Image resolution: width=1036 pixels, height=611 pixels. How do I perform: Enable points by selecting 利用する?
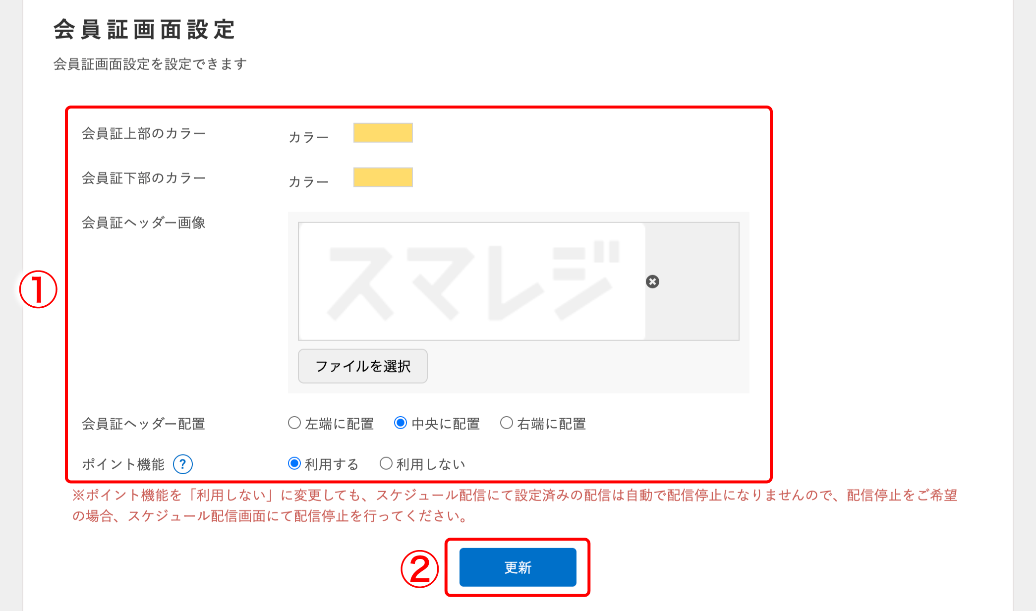294,463
